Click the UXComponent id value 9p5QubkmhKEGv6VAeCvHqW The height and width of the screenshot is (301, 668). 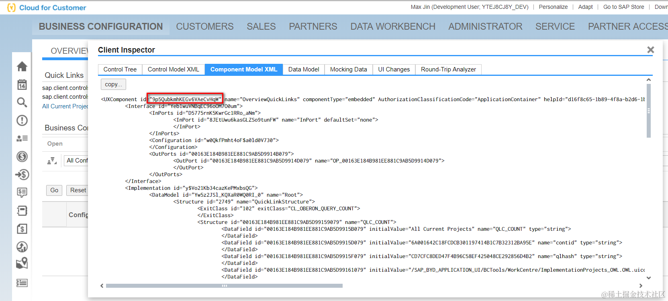click(x=185, y=99)
